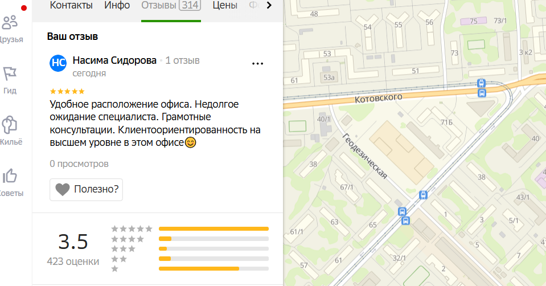Click the review text about office location

155,123
